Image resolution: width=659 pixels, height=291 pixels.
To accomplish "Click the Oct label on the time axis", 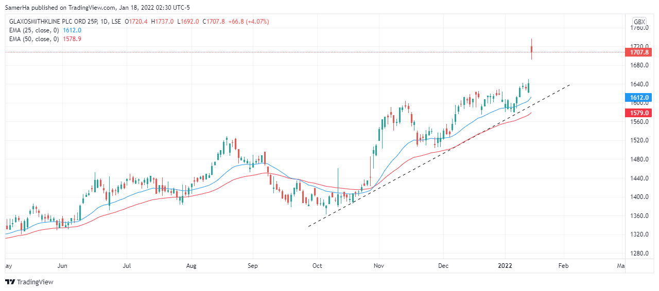I will pos(317,266).
